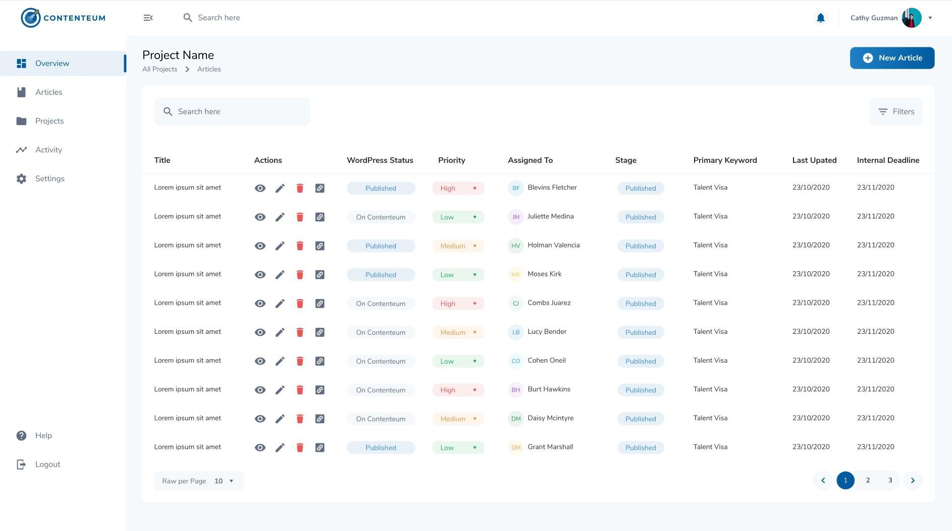Go to page 2 of results
This screenshot has width=952, height=531.
[x=868, y=480]
